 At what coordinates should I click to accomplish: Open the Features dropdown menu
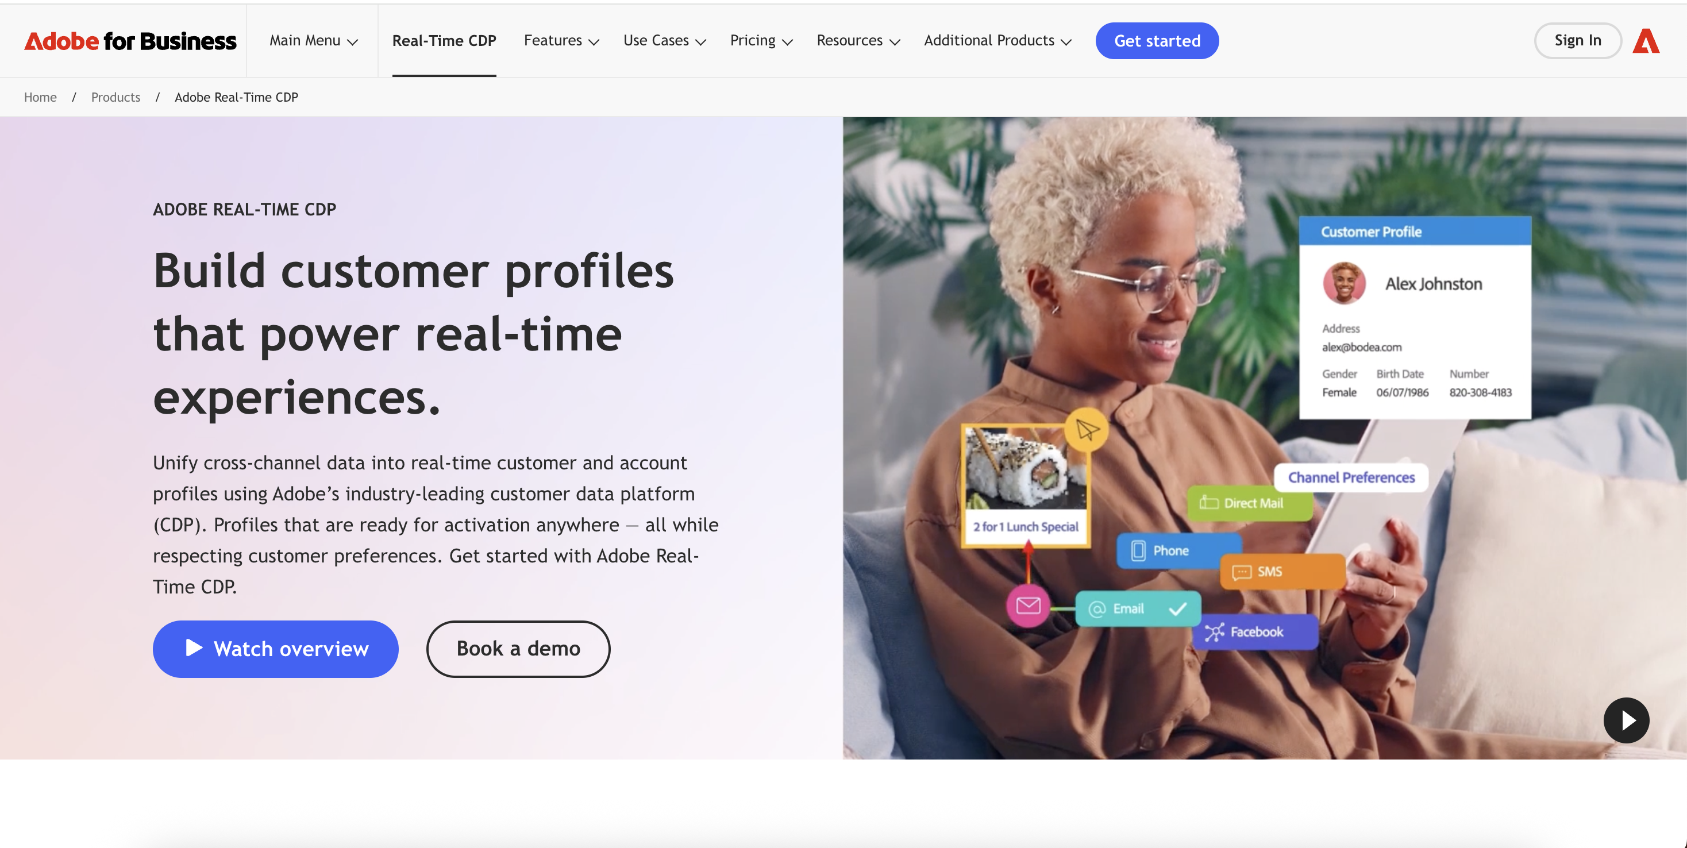561,41
